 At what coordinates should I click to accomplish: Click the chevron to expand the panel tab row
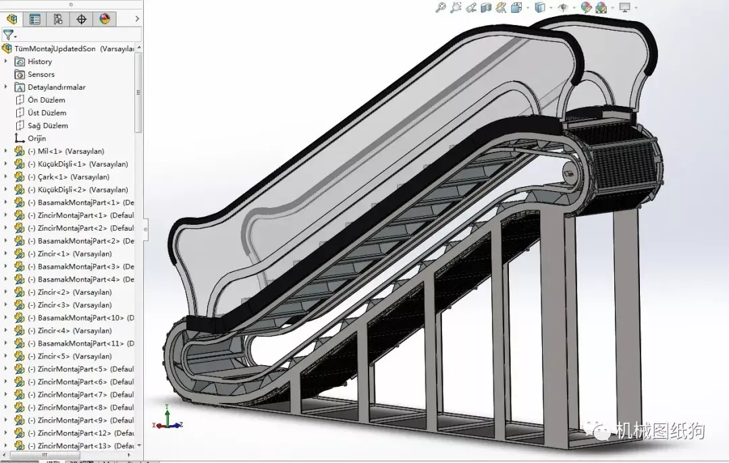point(136,19)
